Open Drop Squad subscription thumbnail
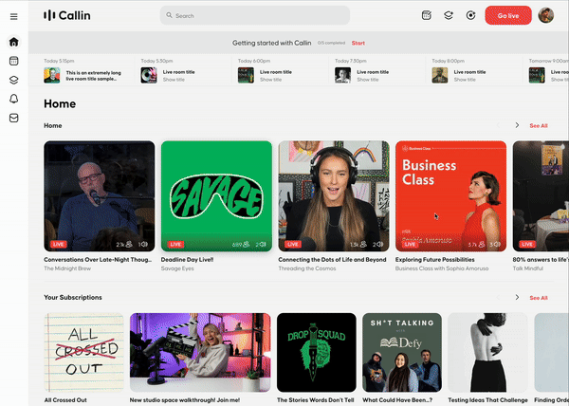569x406 pixels. click(x=317, y=352)
